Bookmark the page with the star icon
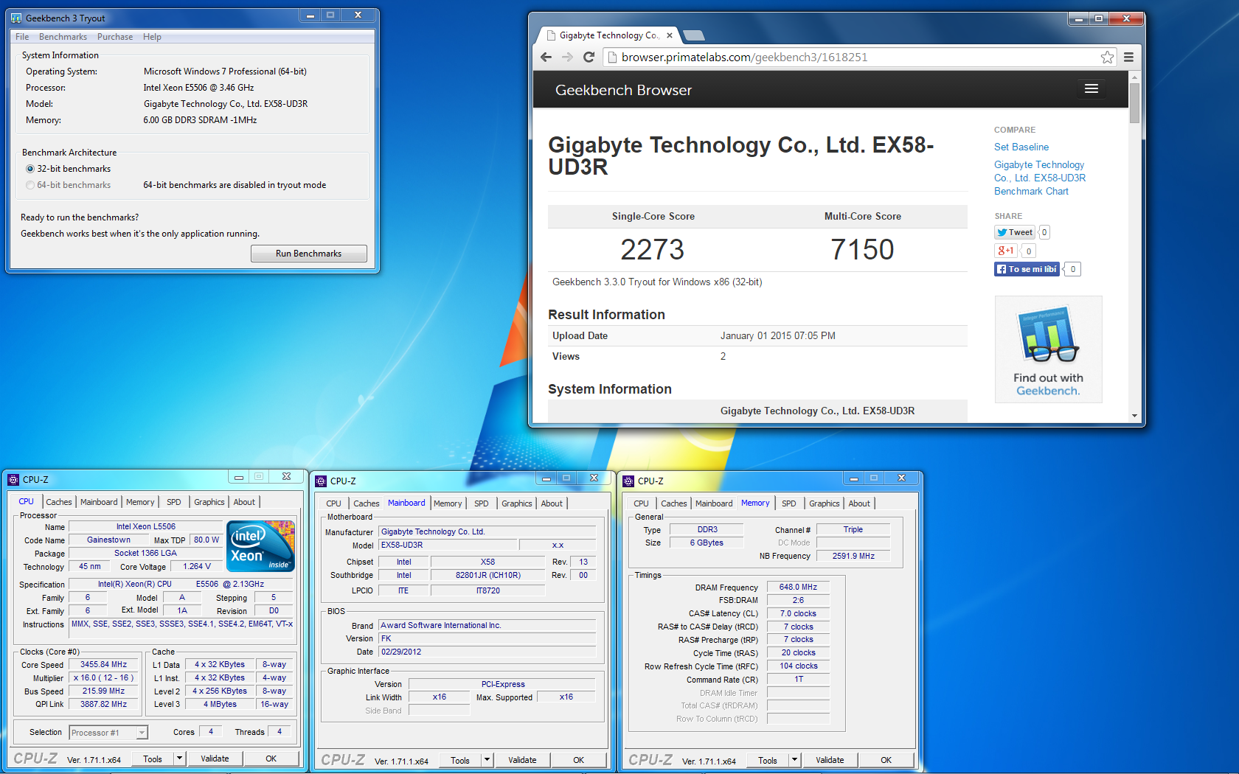Image resolution: width=1239 pixels, height=774 pixels. click(1107, 57)
